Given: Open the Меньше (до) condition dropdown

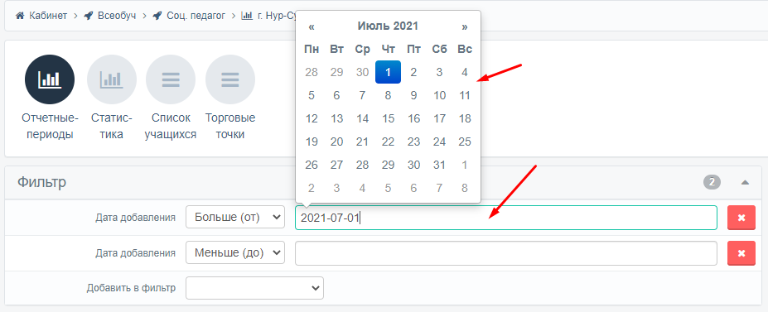Looking at the screenshot, I should point(235,253).
